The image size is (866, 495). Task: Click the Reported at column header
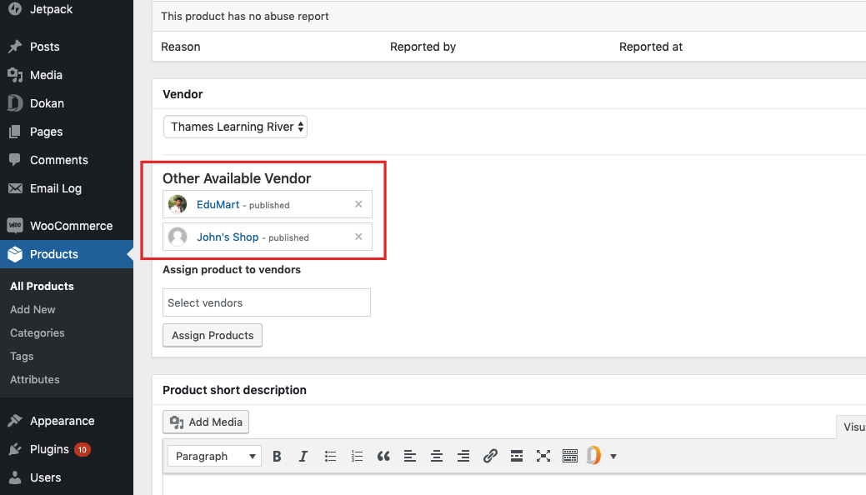point(651,47)
